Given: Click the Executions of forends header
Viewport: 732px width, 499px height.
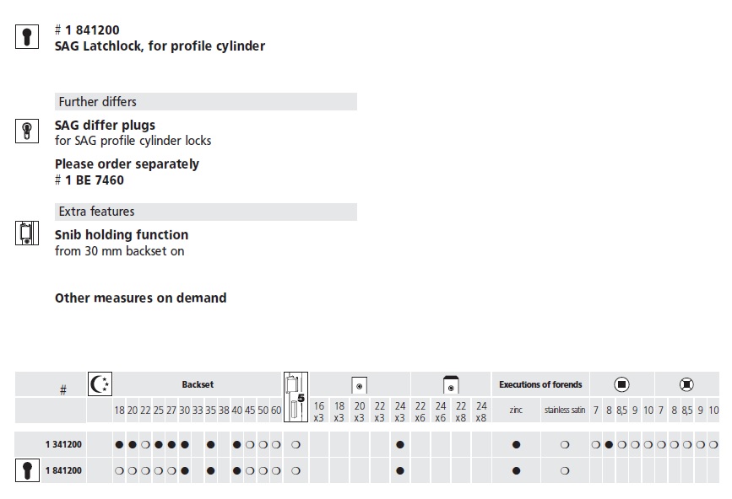Looking at the screenshot, I should pyautogui.click(x=540, y=384).
